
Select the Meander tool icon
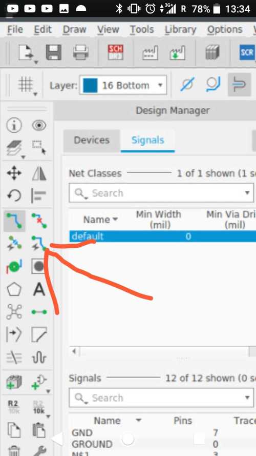[39, 358]
